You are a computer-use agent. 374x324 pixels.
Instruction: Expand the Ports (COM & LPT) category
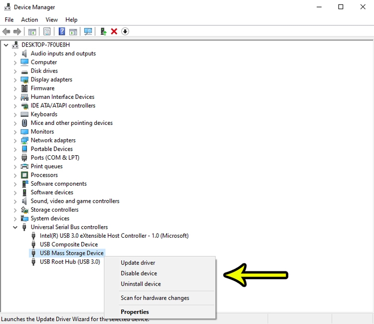click(15, 158)
